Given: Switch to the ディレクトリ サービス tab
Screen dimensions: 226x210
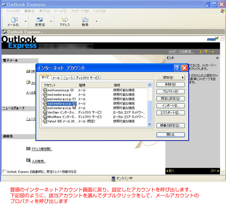Looking at the screenshot, I should point(88,78).
